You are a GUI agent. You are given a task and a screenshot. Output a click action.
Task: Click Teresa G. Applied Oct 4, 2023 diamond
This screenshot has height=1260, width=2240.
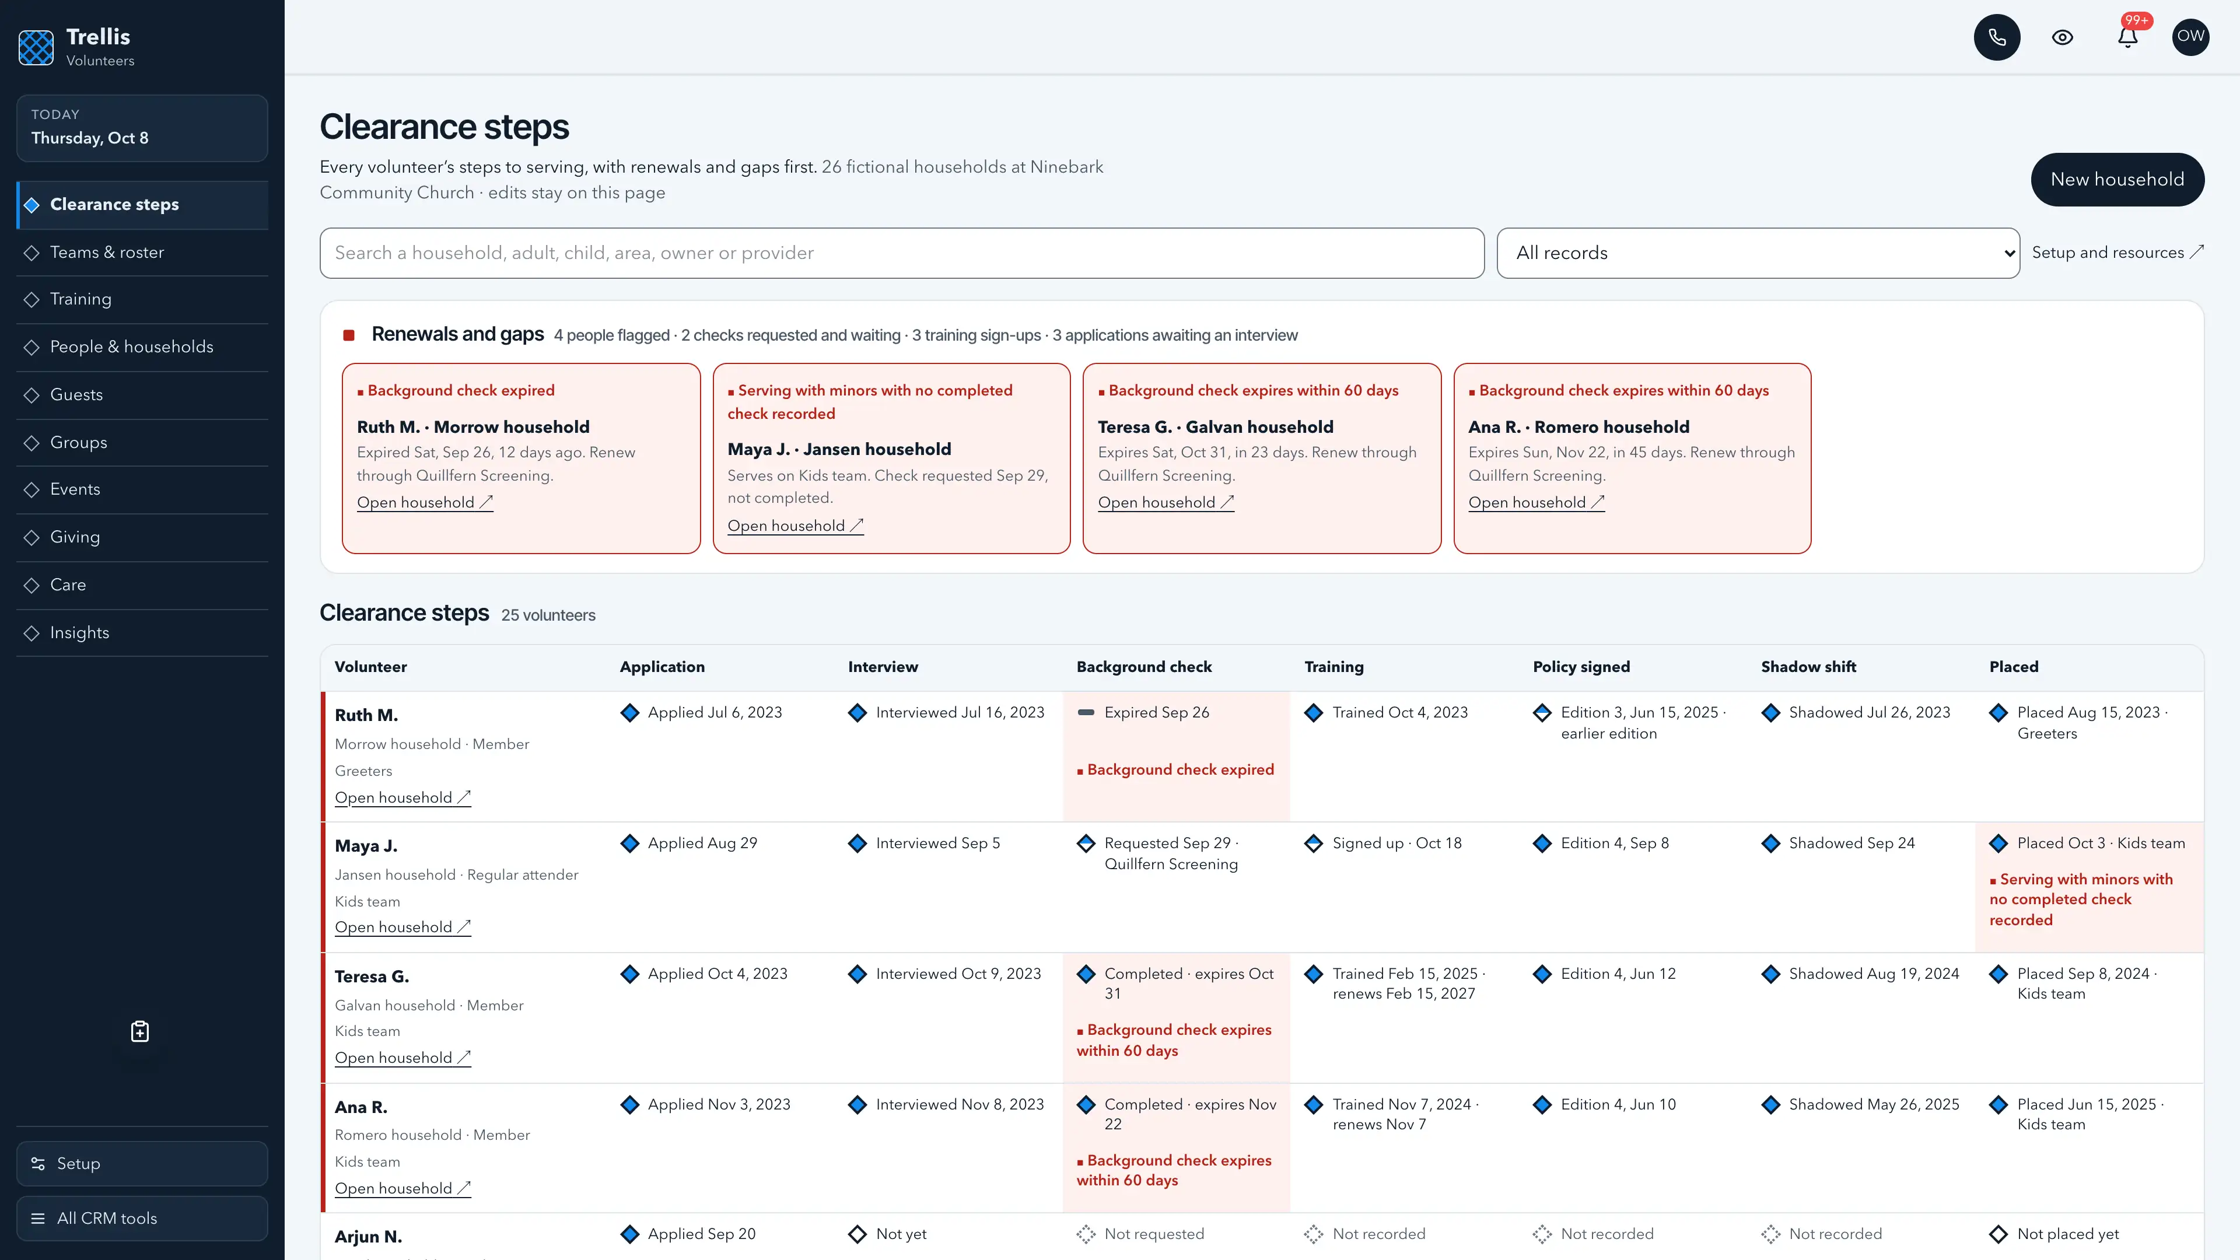629,974
